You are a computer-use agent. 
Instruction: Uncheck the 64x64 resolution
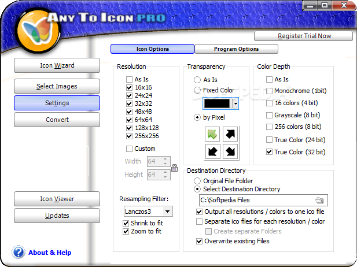pyautogui.click(x=129, y=120)
